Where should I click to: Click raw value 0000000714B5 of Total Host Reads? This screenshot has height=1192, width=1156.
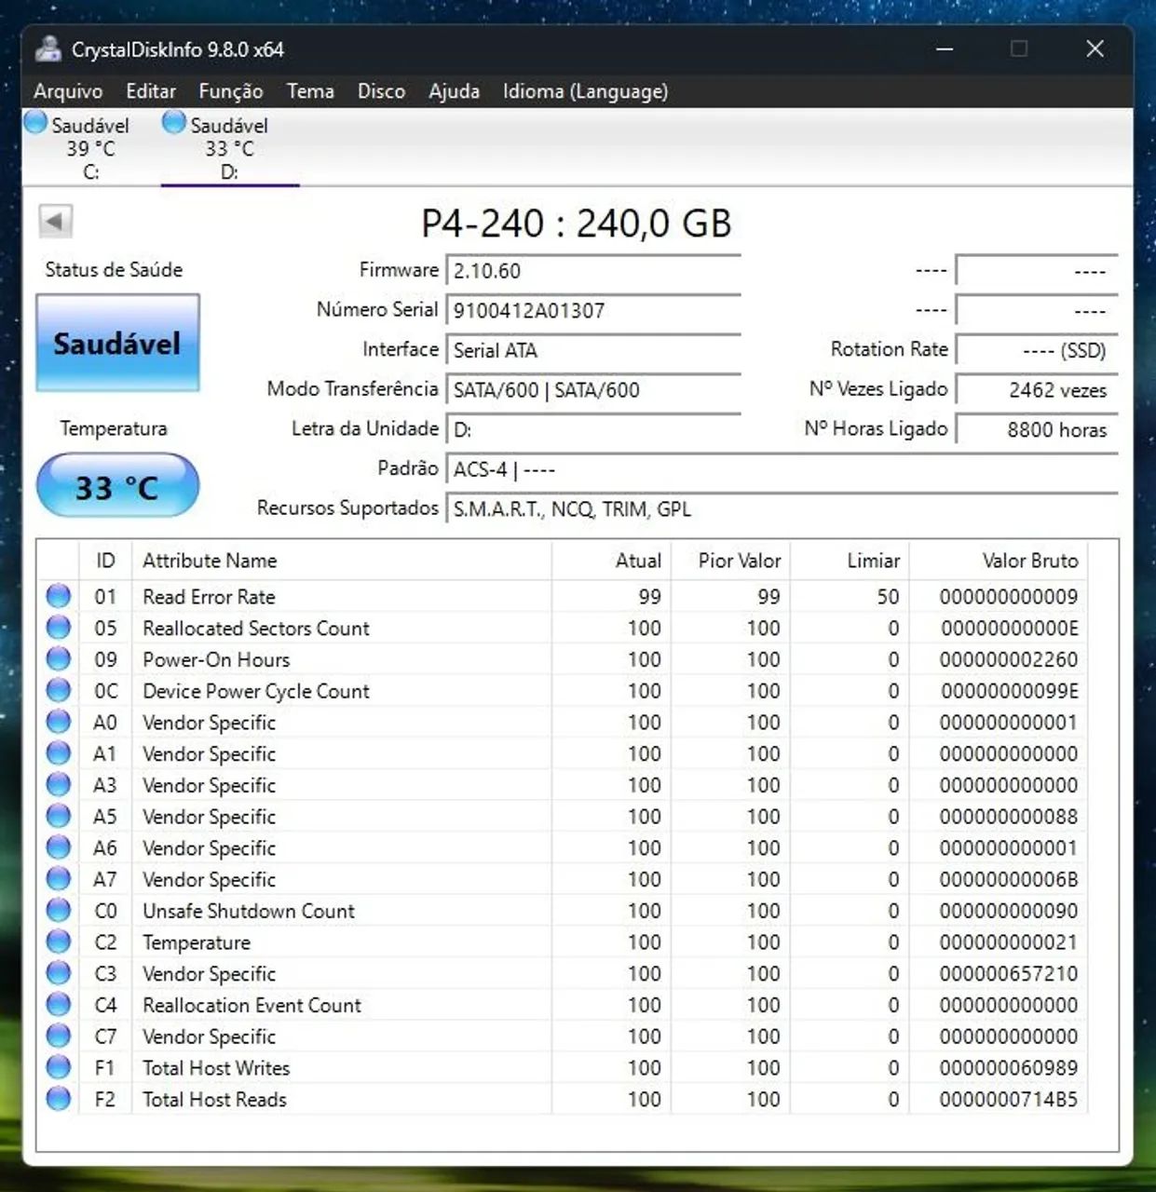(x=1009, y=1100)
